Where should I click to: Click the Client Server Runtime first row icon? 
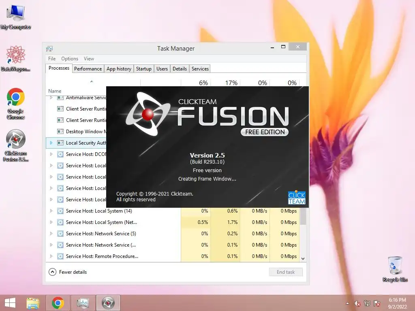(60, 109)
